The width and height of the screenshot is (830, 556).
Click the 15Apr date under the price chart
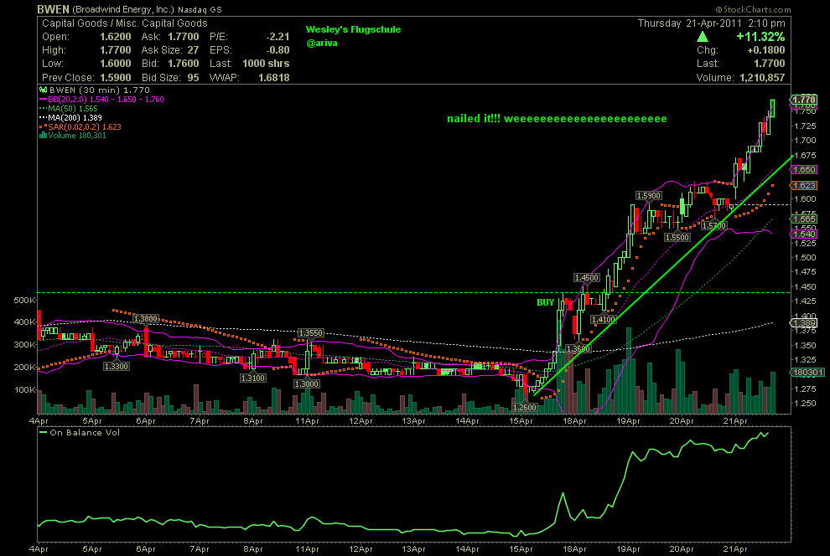tap(521, 420)
